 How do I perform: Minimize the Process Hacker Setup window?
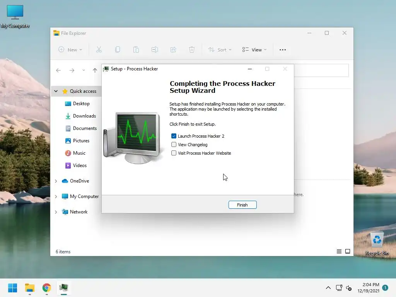[250, 69]
